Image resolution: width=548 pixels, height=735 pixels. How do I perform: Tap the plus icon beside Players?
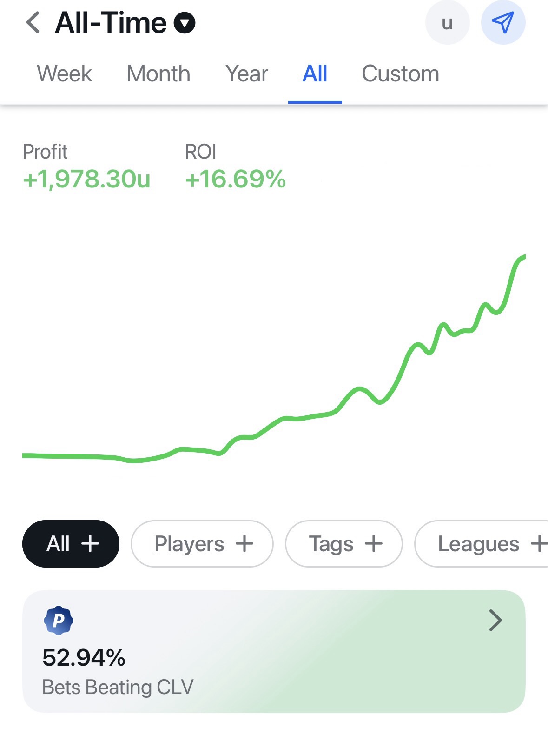[x=244, y=543]
